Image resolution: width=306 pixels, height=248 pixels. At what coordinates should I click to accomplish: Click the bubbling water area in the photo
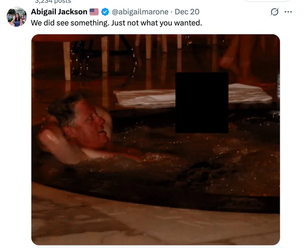click(x=195, y=156)
